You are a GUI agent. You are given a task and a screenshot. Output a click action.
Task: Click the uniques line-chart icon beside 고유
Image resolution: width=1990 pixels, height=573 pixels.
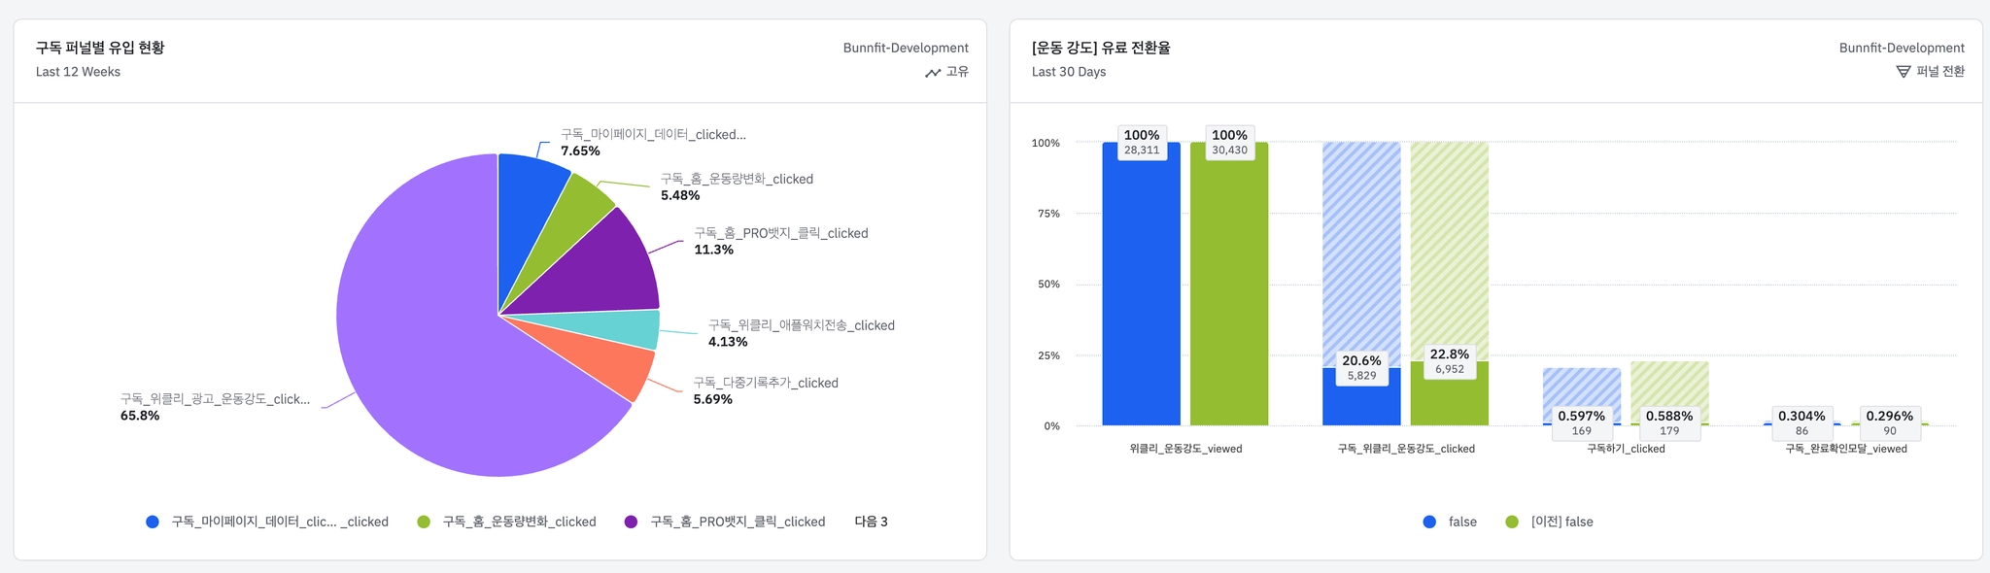pyautogui.click(x=932, y=73)
